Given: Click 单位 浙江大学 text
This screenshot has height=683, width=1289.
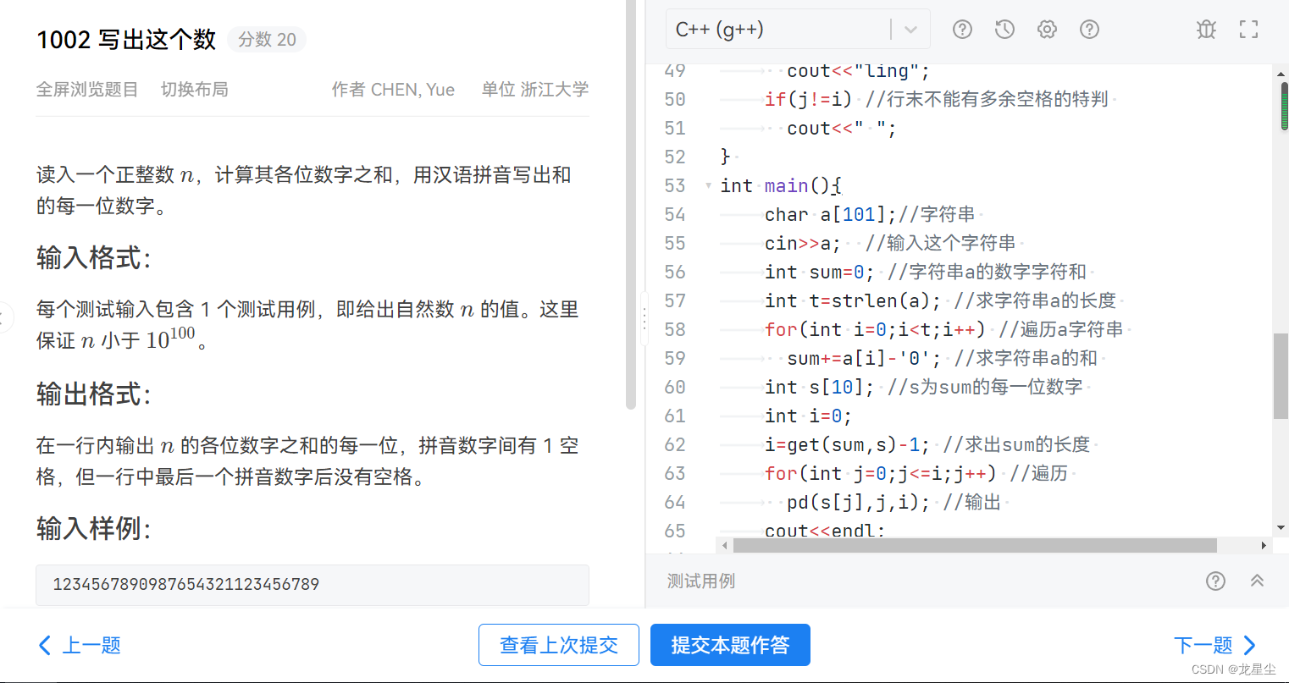Looking at the screenshot, I should coord(535,90).
